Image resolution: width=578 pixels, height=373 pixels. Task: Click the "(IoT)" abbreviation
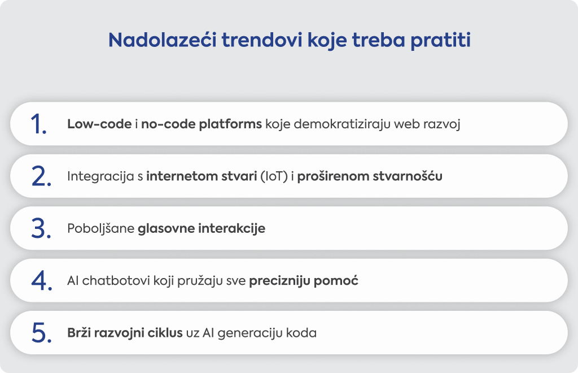[274, 176]
